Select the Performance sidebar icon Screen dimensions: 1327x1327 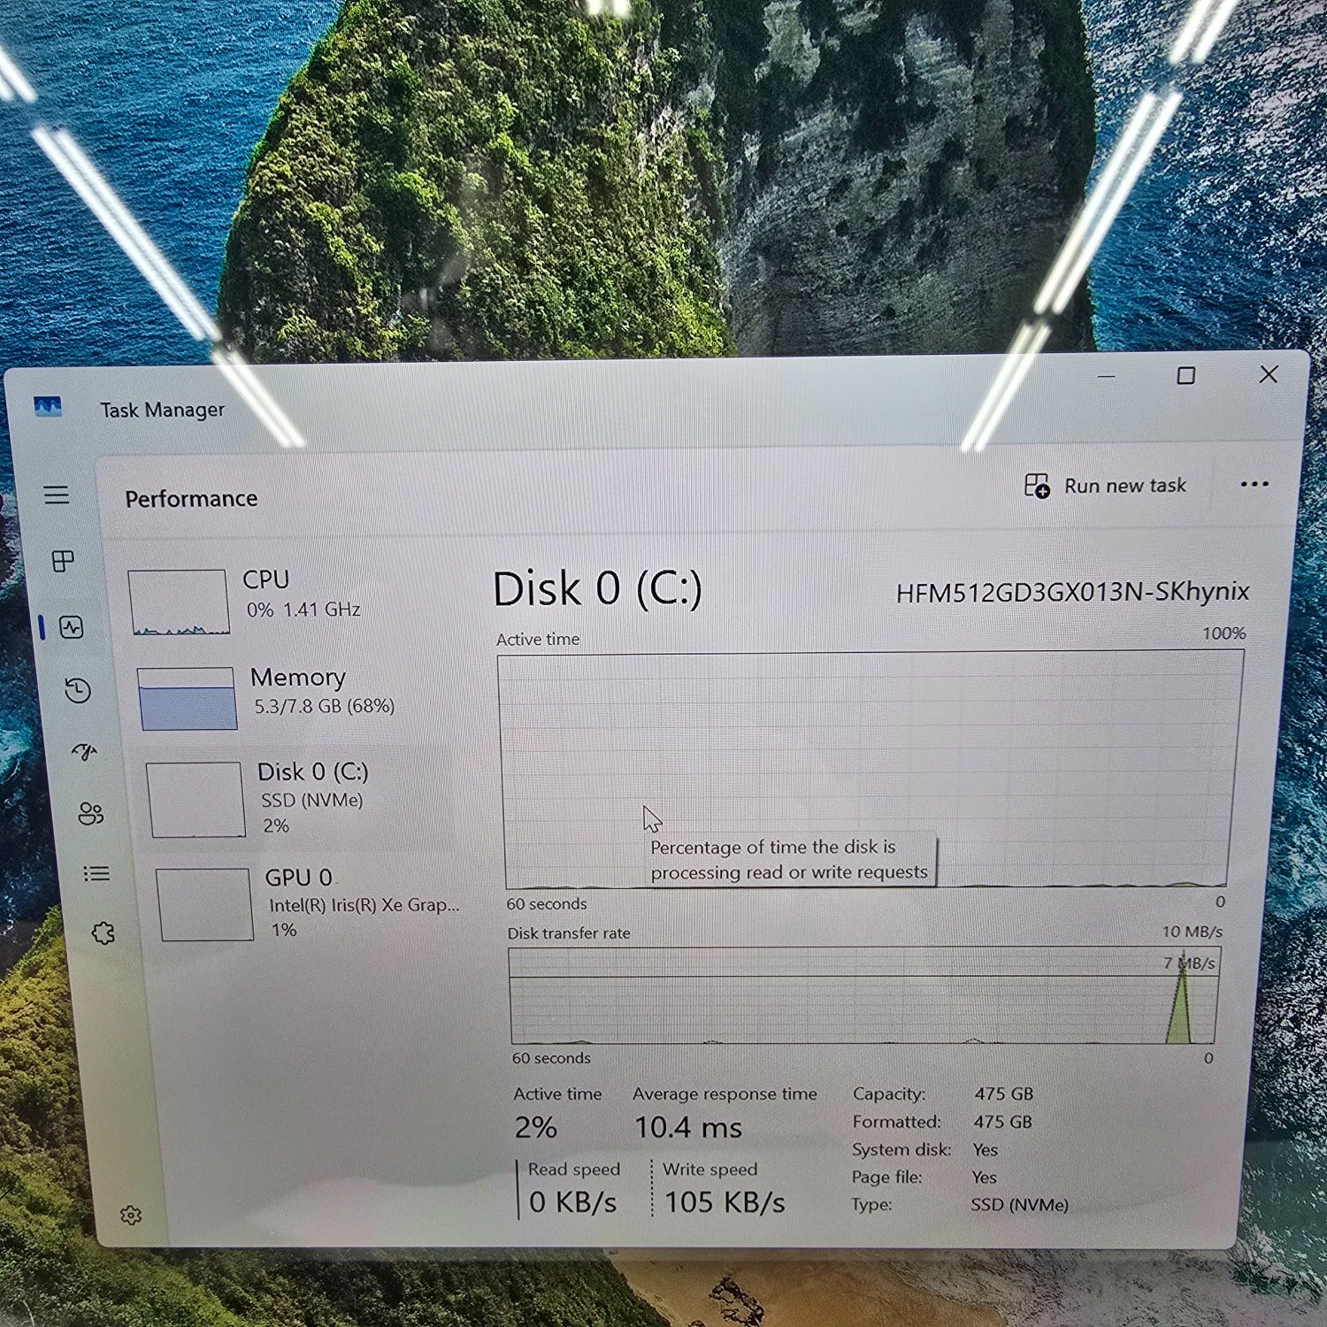(x=71, y=627)
